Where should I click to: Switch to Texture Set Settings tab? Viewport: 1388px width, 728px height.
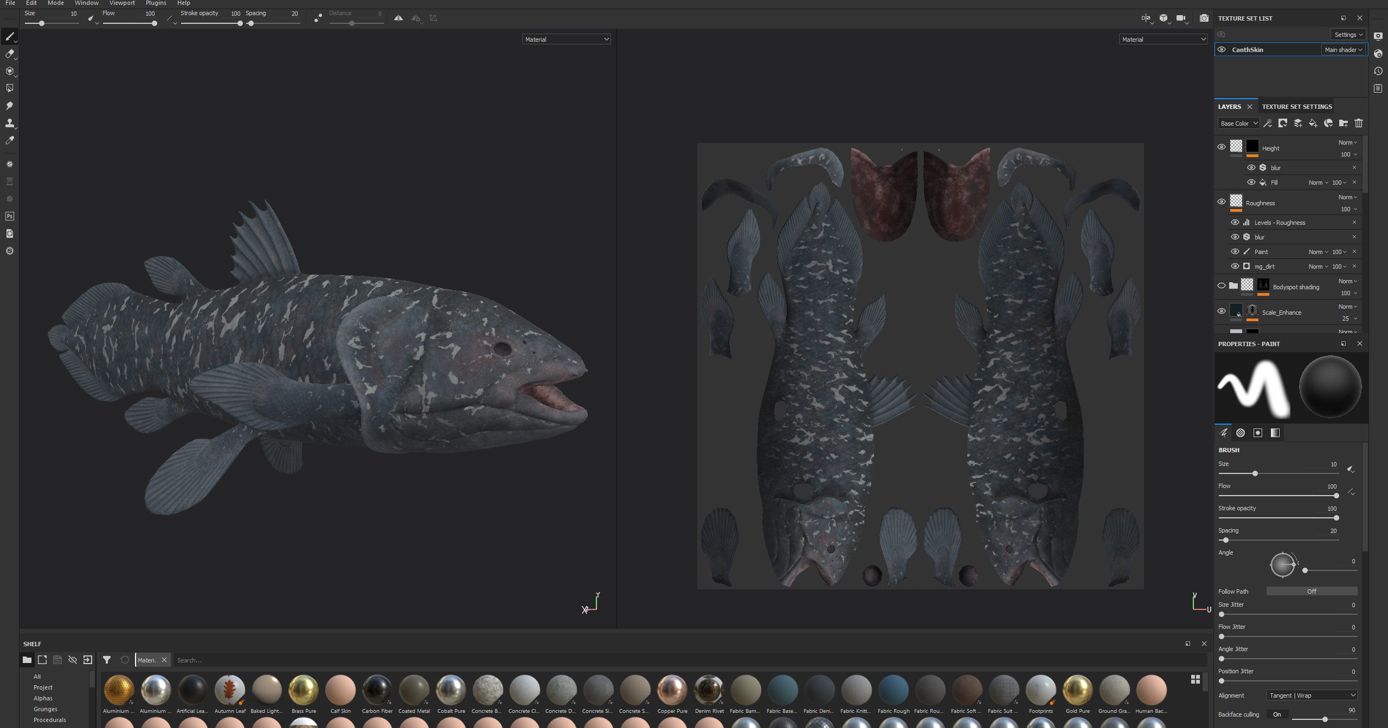click(1297, 107)
